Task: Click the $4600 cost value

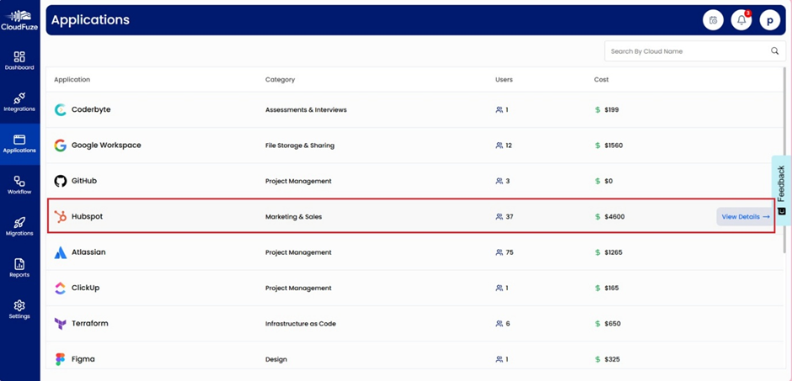Action: [615, 217]
